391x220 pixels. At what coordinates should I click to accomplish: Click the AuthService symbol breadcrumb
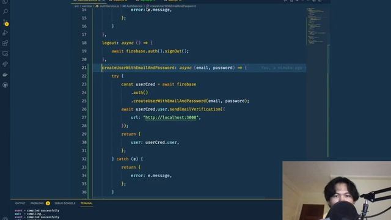pyautogui.click(x=133, y=6)
